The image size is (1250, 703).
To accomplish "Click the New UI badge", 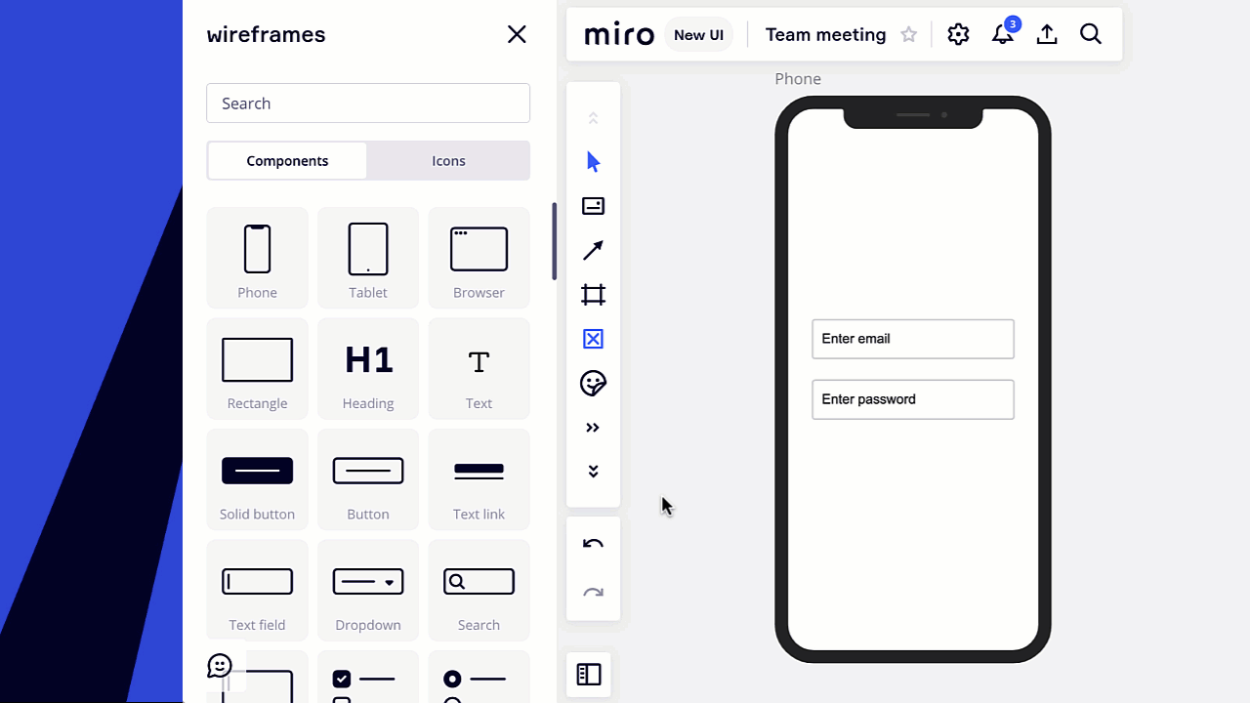I will pos(698,35).
